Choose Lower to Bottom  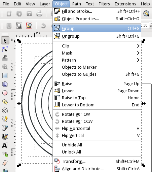pyautogui.click(x=97, y=105)
